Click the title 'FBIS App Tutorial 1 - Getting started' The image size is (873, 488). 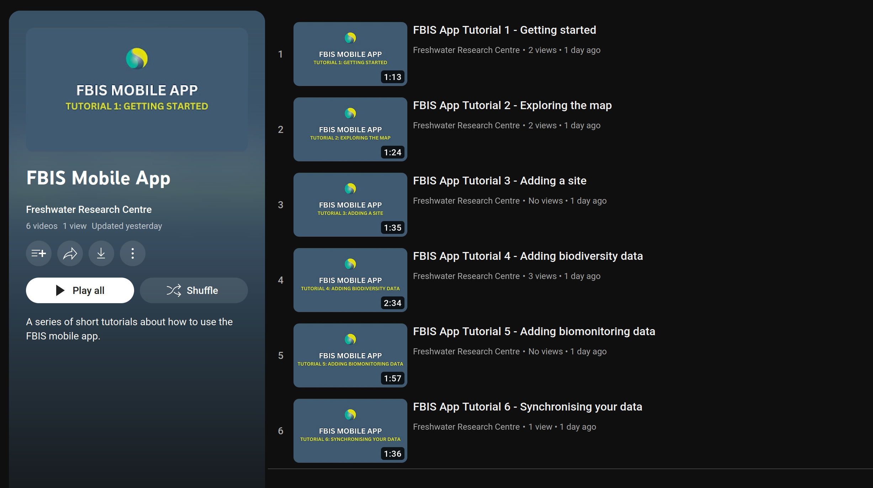coord(504,30)
